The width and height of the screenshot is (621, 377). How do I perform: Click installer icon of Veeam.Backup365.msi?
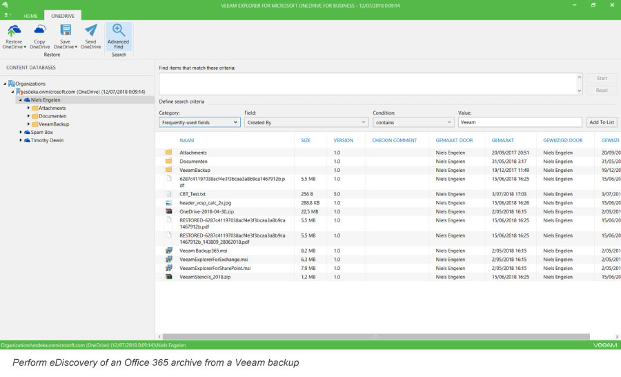[x=169, y=251]
